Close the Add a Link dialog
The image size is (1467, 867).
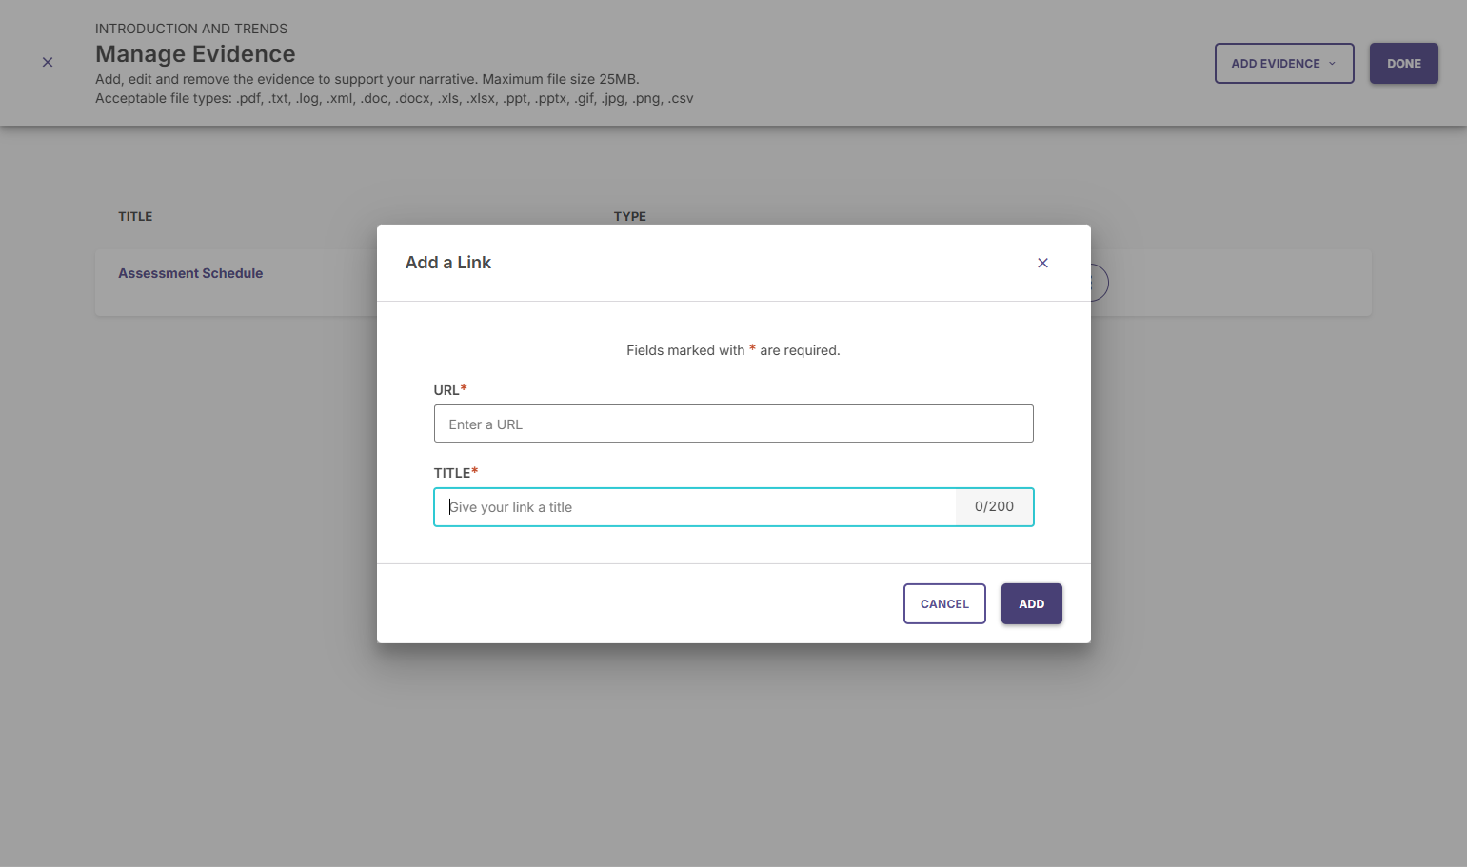click(x=1042, y=263)
